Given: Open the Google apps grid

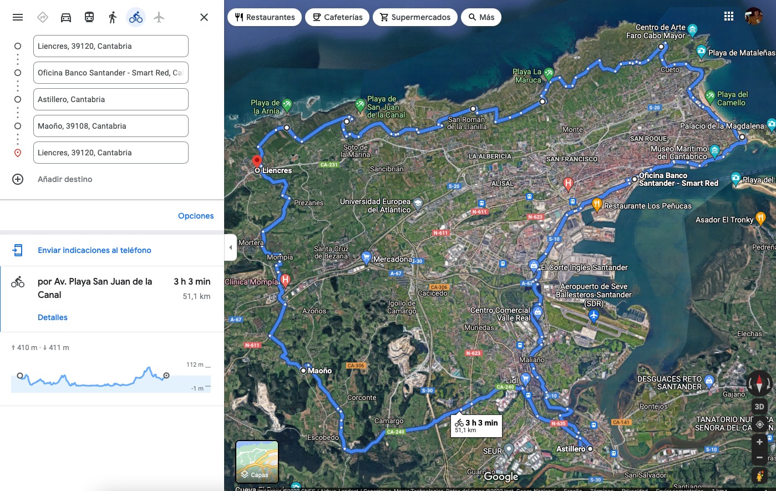Looking at the screenshot, I should pyautogui.click(x=729, y=17).
